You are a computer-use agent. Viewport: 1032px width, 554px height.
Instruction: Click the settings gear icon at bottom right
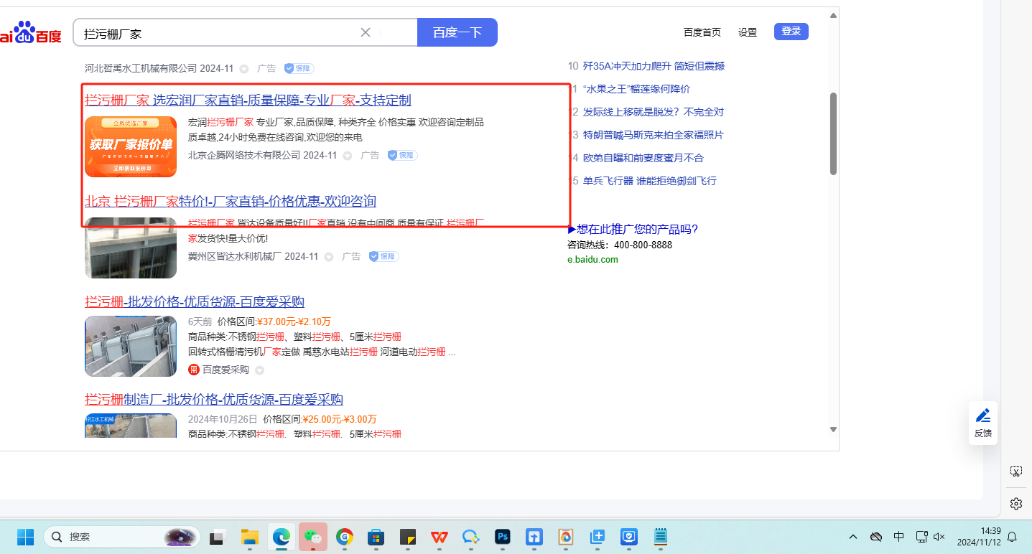click(1015, 504)
